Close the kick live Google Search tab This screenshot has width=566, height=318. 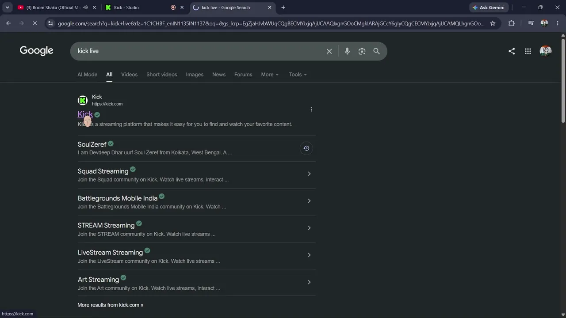point(270,8)
